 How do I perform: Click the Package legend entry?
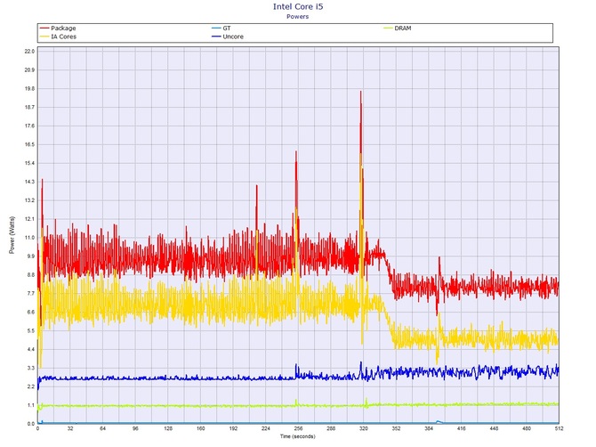coord(58,28)
